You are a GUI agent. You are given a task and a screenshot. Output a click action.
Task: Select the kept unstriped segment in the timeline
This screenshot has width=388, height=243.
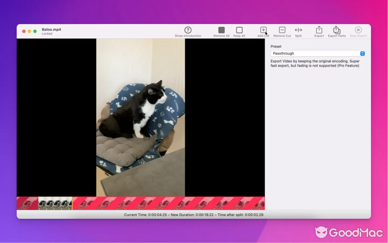55,203
